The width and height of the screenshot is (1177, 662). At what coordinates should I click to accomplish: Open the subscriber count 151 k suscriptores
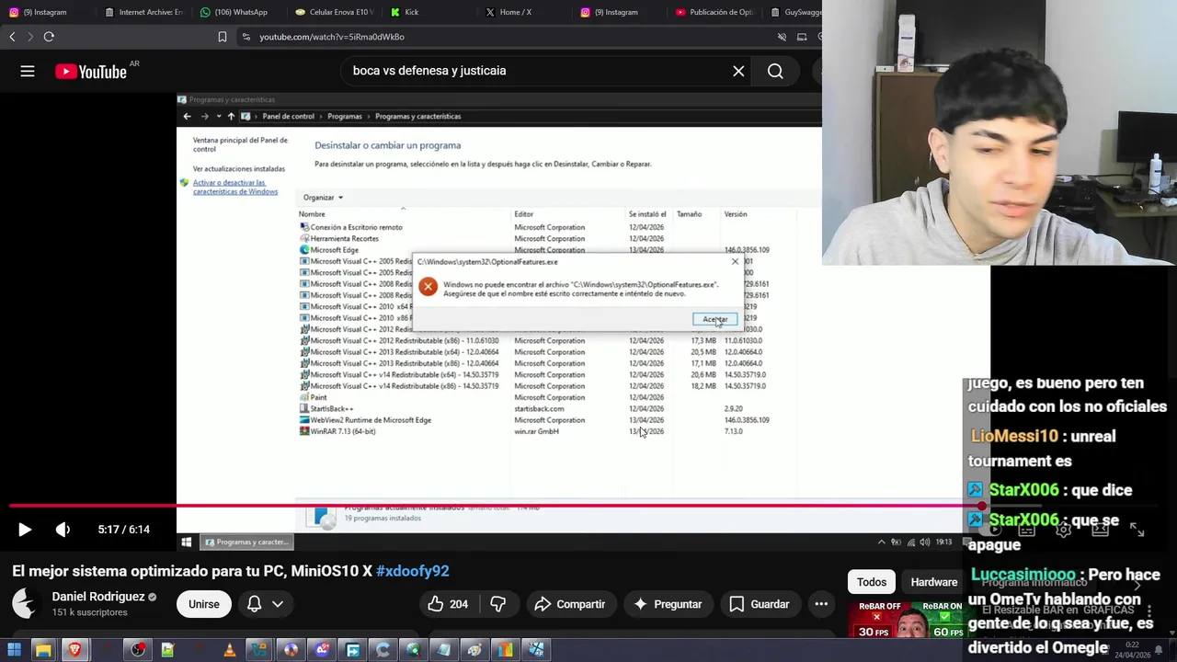89,612
